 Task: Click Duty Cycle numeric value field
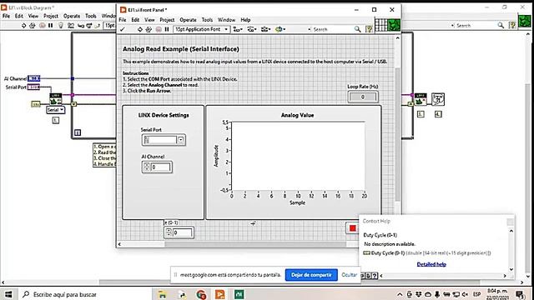point(183,232)
